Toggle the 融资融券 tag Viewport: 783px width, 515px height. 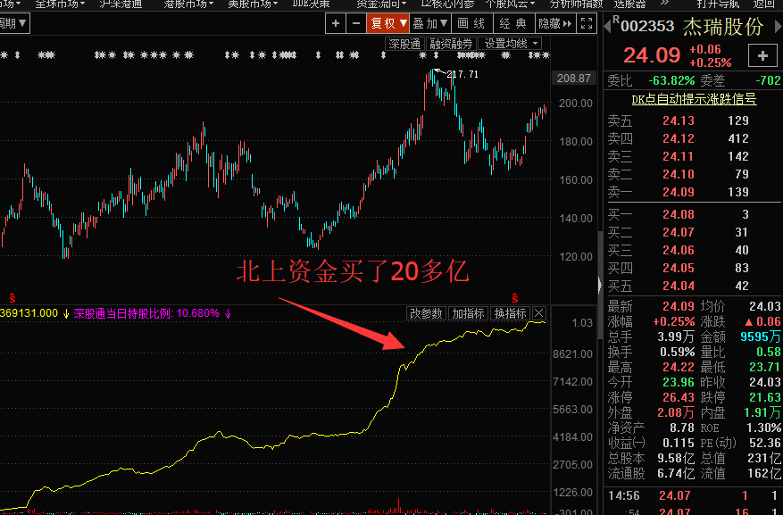[x=451, y=44]
